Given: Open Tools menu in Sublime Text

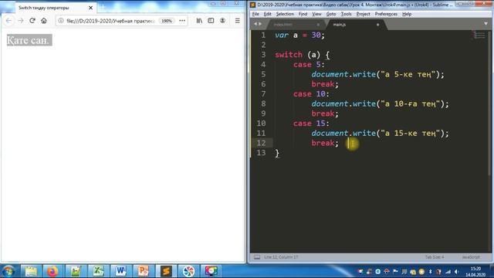Looking at the screenshot, I should pos(346,14).
